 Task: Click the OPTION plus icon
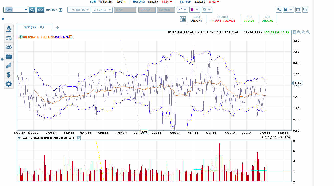60,10
